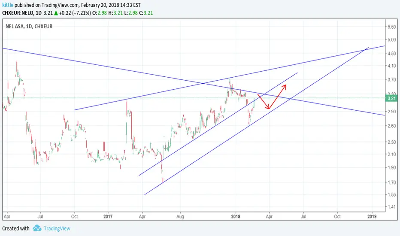Click the first Jul label on time axis
This screenshot has width=400, height=236.
tap(40, 216)
